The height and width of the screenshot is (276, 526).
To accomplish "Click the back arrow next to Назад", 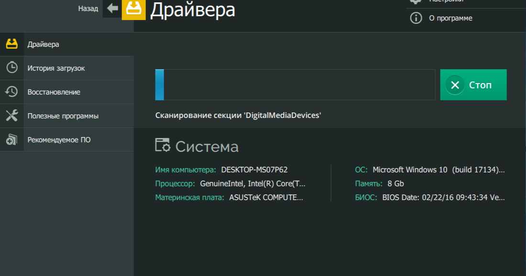I will [x=112, y=8].
